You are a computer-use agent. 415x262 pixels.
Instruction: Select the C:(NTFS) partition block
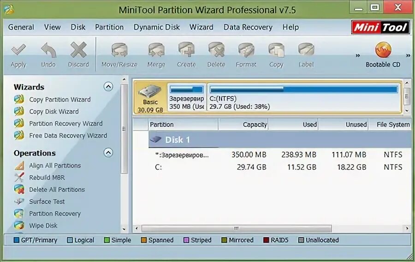click(x=304, y=97)
